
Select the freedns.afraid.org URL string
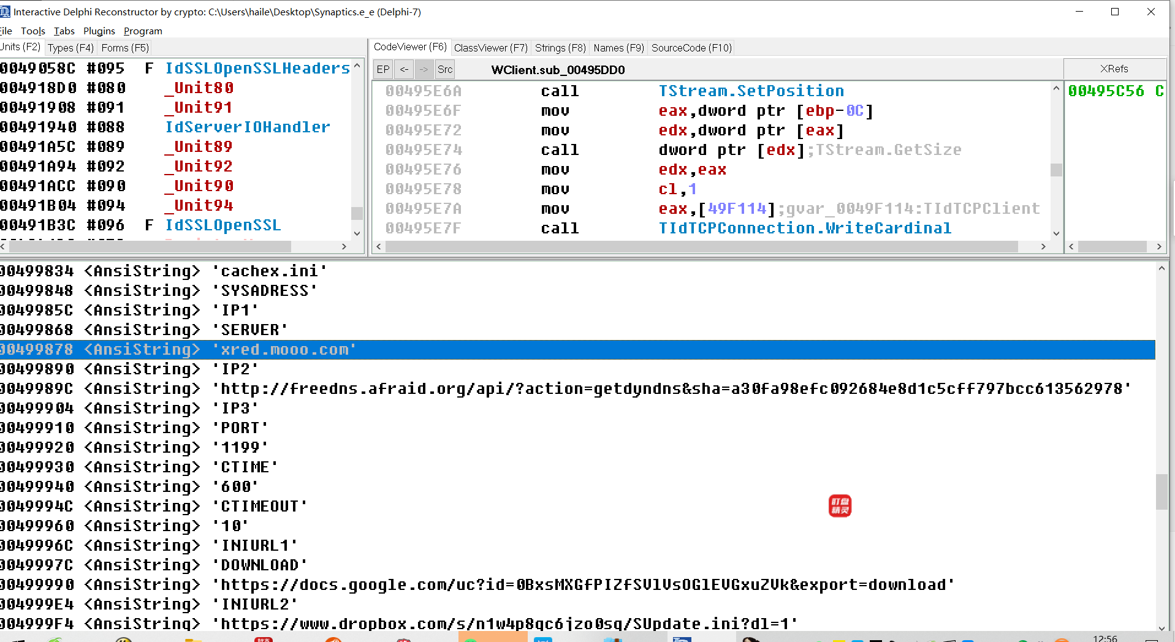pos(577,388)
